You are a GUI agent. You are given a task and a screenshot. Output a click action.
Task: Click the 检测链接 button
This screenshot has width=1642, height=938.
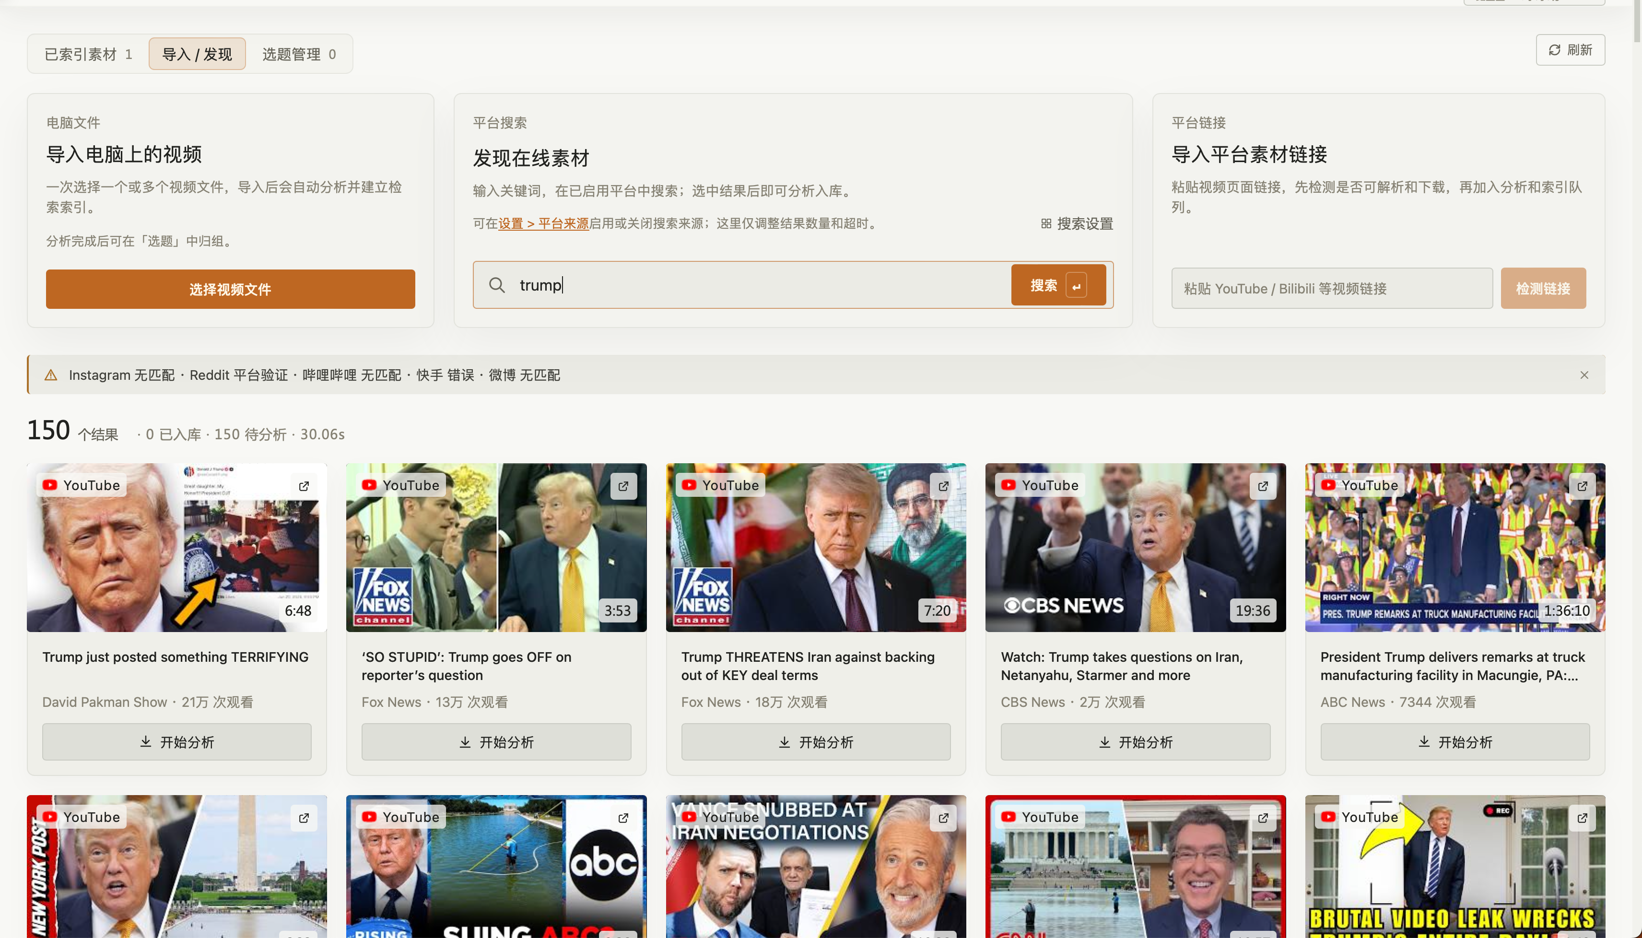point(1543,288)
